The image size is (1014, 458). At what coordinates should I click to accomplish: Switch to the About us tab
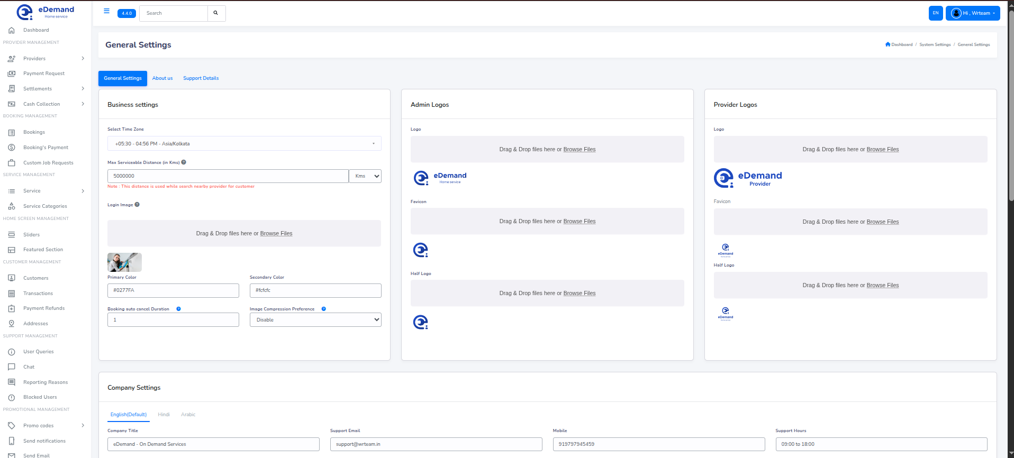(x=162, y=78)
